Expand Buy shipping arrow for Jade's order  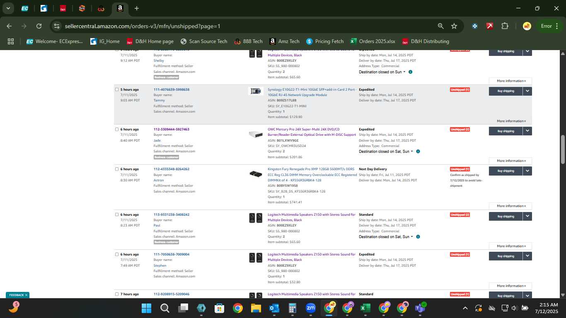click(527, 131)
